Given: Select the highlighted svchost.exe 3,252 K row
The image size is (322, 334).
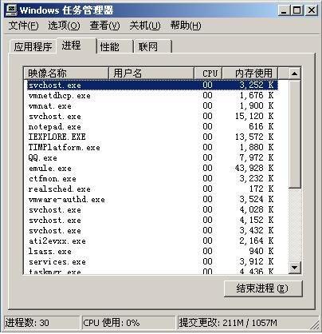Looking at the screenshot, I should (152, 85).
